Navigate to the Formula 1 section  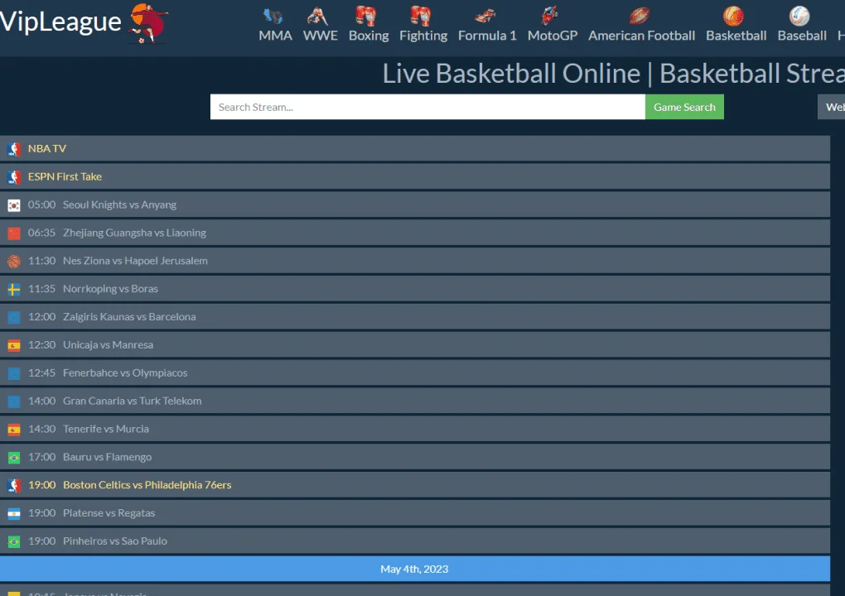(487, 36)
